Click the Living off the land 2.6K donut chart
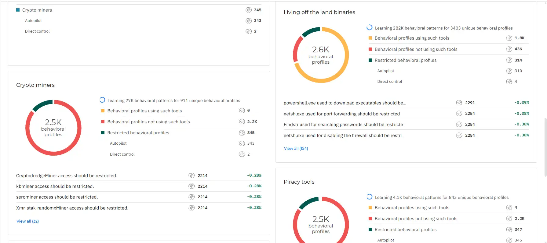547x243 pixels. coord(321,55)
